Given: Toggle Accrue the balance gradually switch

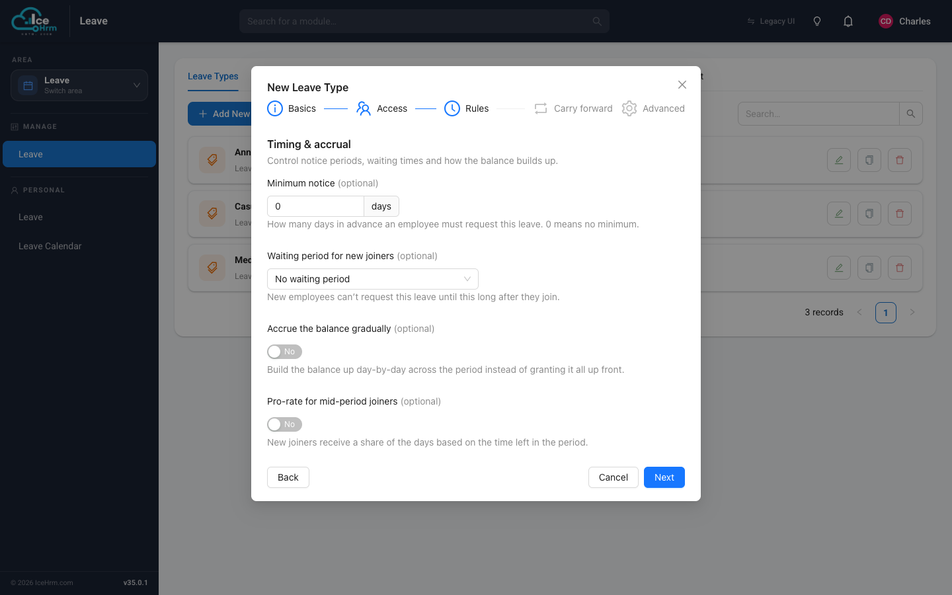Looking at the screenshot, I should click(x=284, y=352).
